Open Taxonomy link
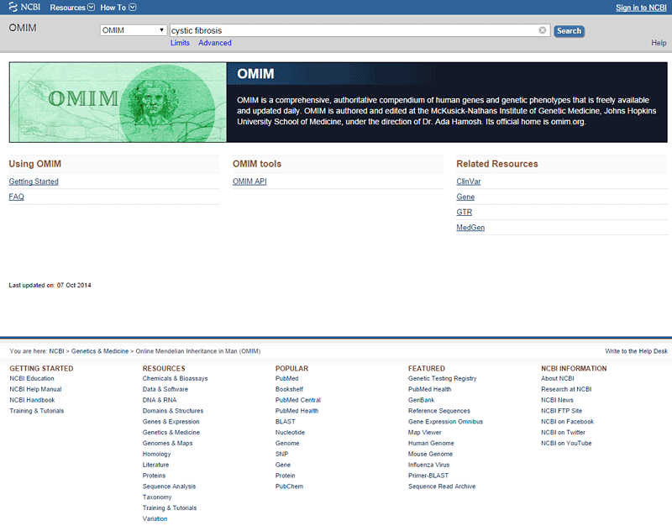 point(157,497)
